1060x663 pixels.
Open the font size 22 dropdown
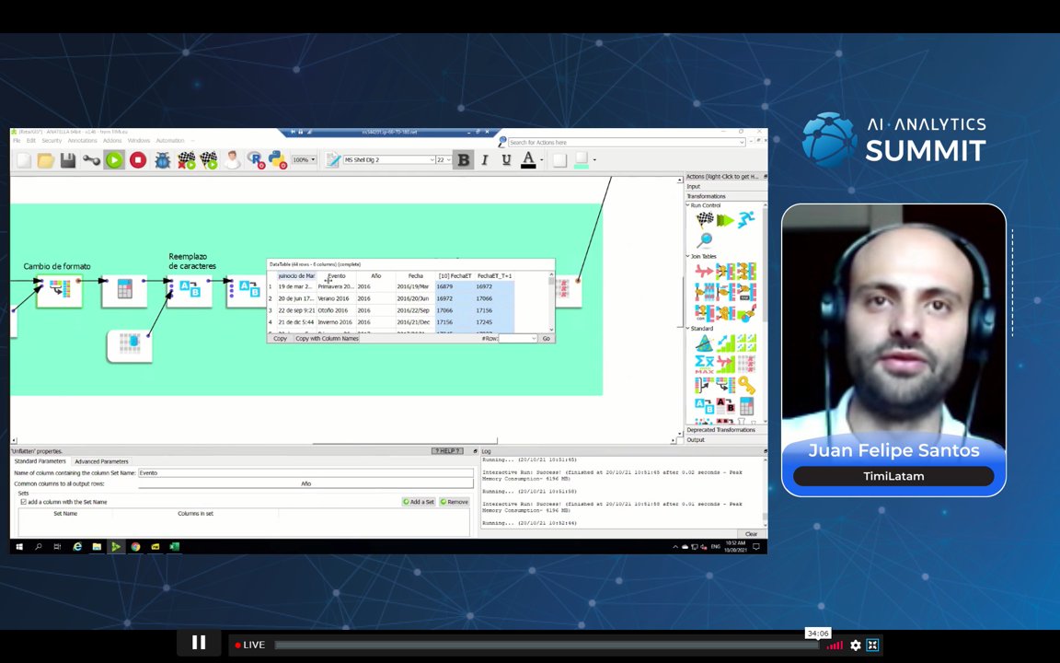coord(444,160)
